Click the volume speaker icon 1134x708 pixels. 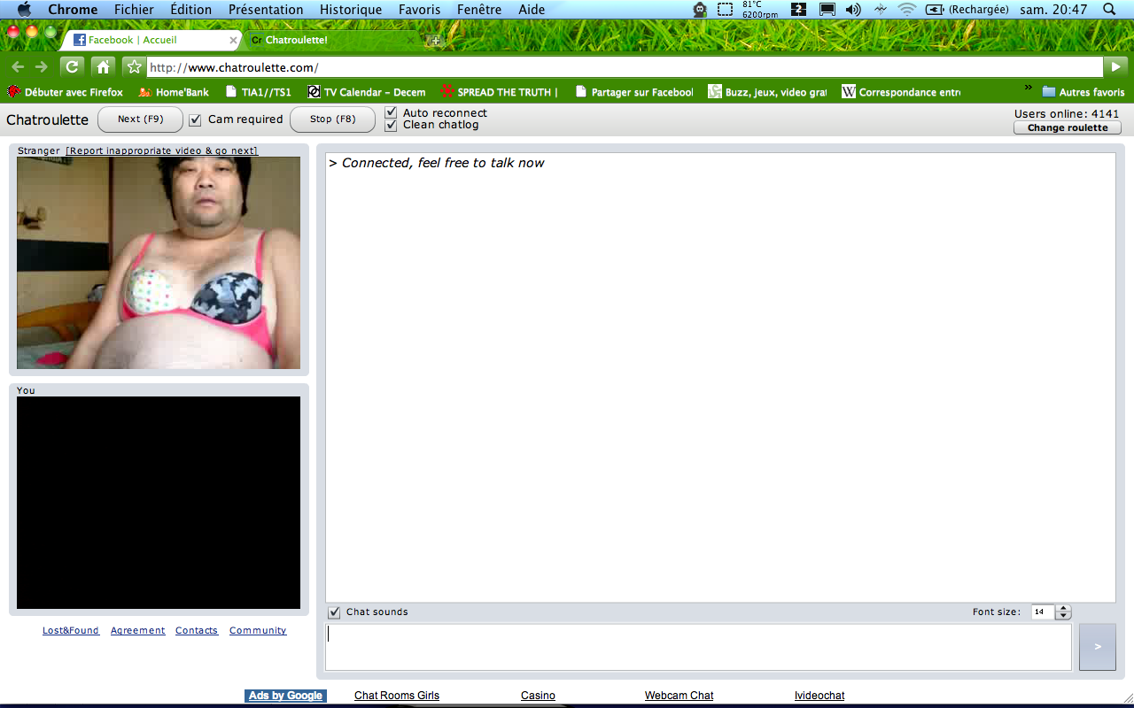point(853,10)
